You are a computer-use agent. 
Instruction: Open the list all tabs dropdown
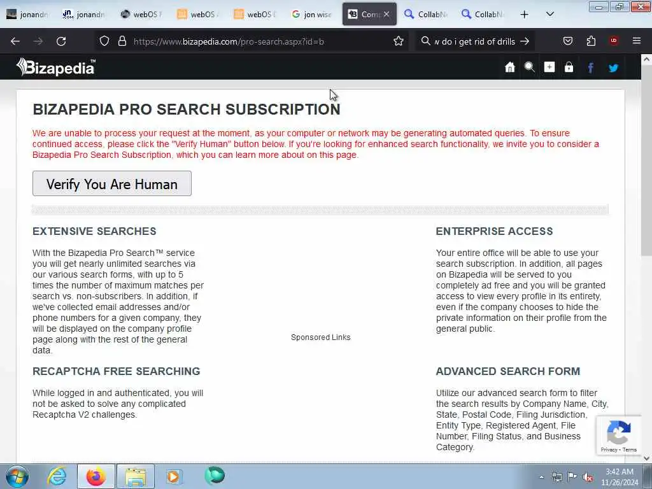coord(549,15)
